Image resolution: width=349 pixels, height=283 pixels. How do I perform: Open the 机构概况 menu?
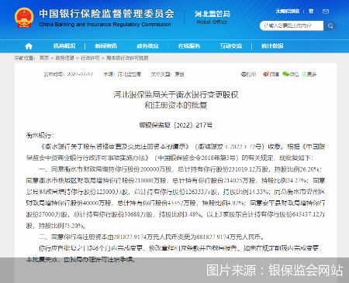pos(64,46)
